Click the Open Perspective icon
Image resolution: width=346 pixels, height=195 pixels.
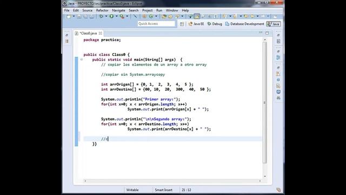pyautogui.click(x=182, y=24)
